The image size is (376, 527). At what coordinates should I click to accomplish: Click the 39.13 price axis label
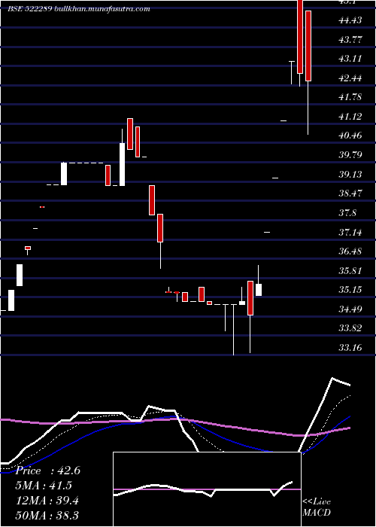coord(350,175)
